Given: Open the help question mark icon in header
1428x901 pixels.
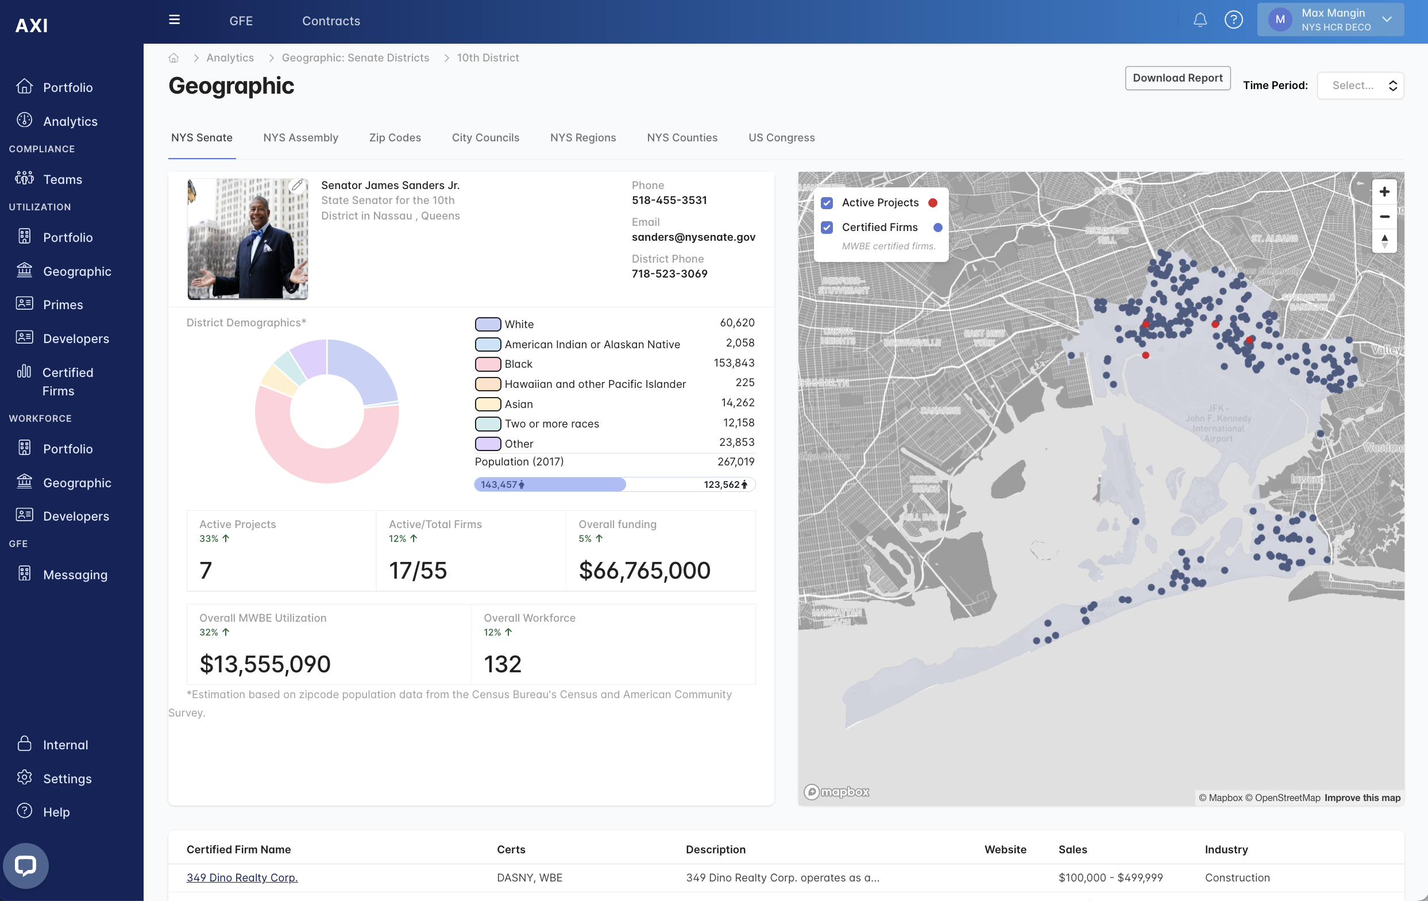Looking at the screenshot, I should 1233,20.
